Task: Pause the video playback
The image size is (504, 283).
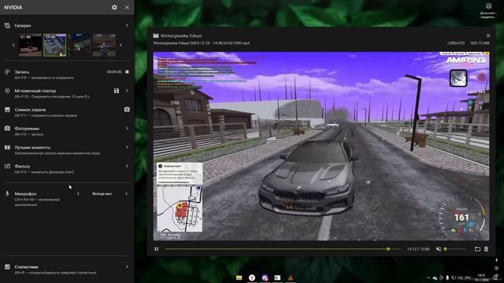Action: [156, 249]
